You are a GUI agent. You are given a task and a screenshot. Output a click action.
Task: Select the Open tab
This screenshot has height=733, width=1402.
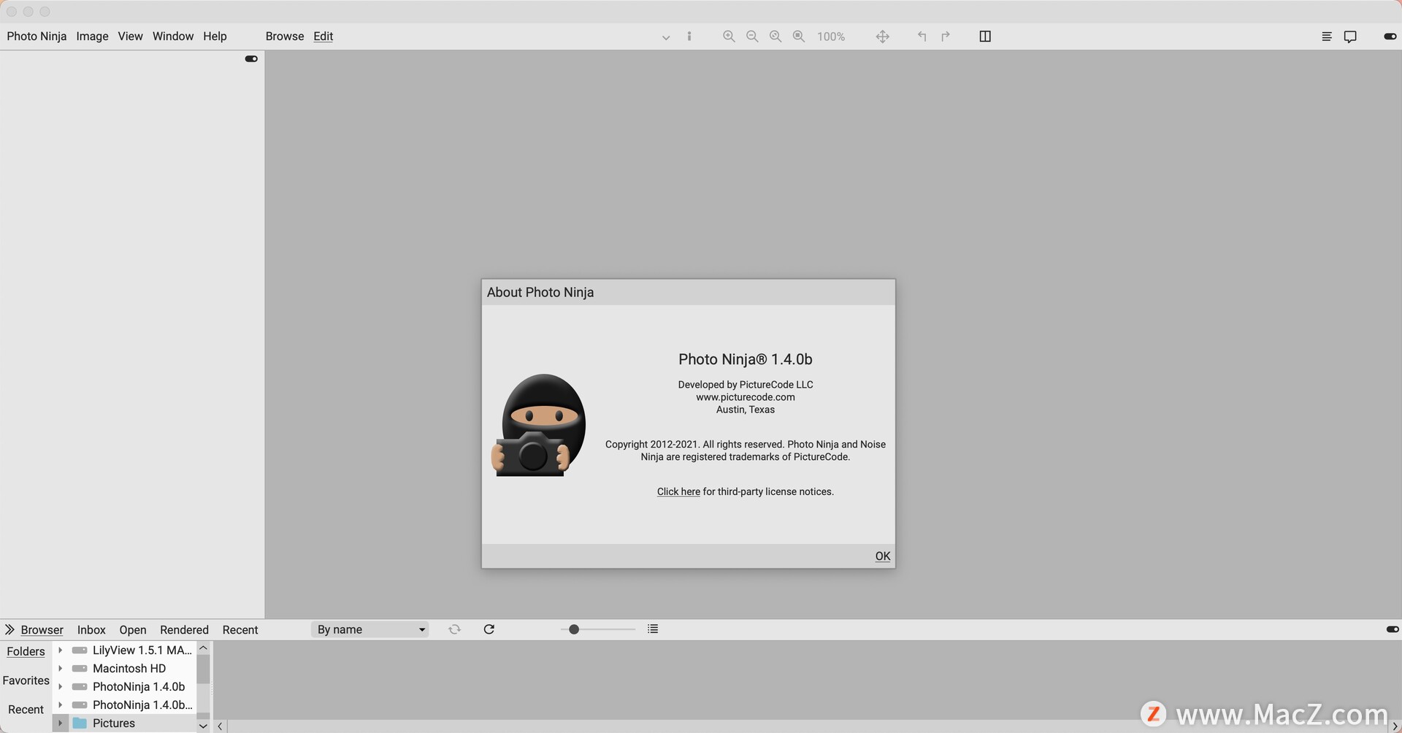[x=133, y=629]
